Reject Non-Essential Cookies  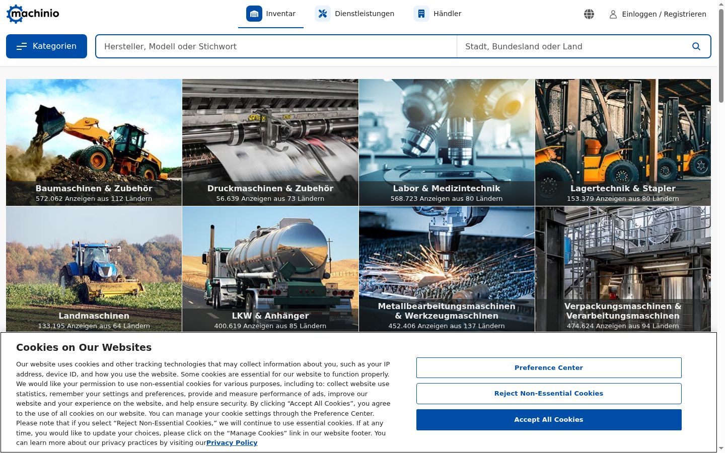point(549,394)
